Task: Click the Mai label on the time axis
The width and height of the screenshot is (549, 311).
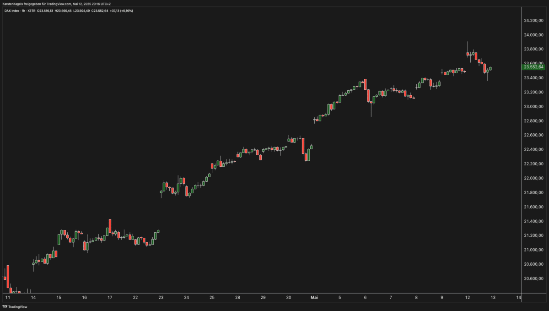Action: 314,297
